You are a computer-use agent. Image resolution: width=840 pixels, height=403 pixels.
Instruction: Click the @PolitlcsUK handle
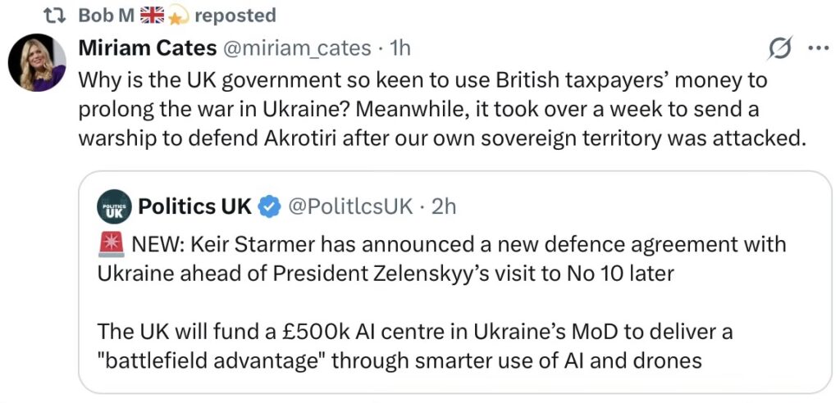351,206
